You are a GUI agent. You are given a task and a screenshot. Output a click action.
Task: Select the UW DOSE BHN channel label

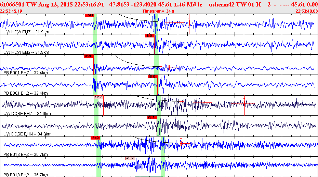[x=27, y=134]
